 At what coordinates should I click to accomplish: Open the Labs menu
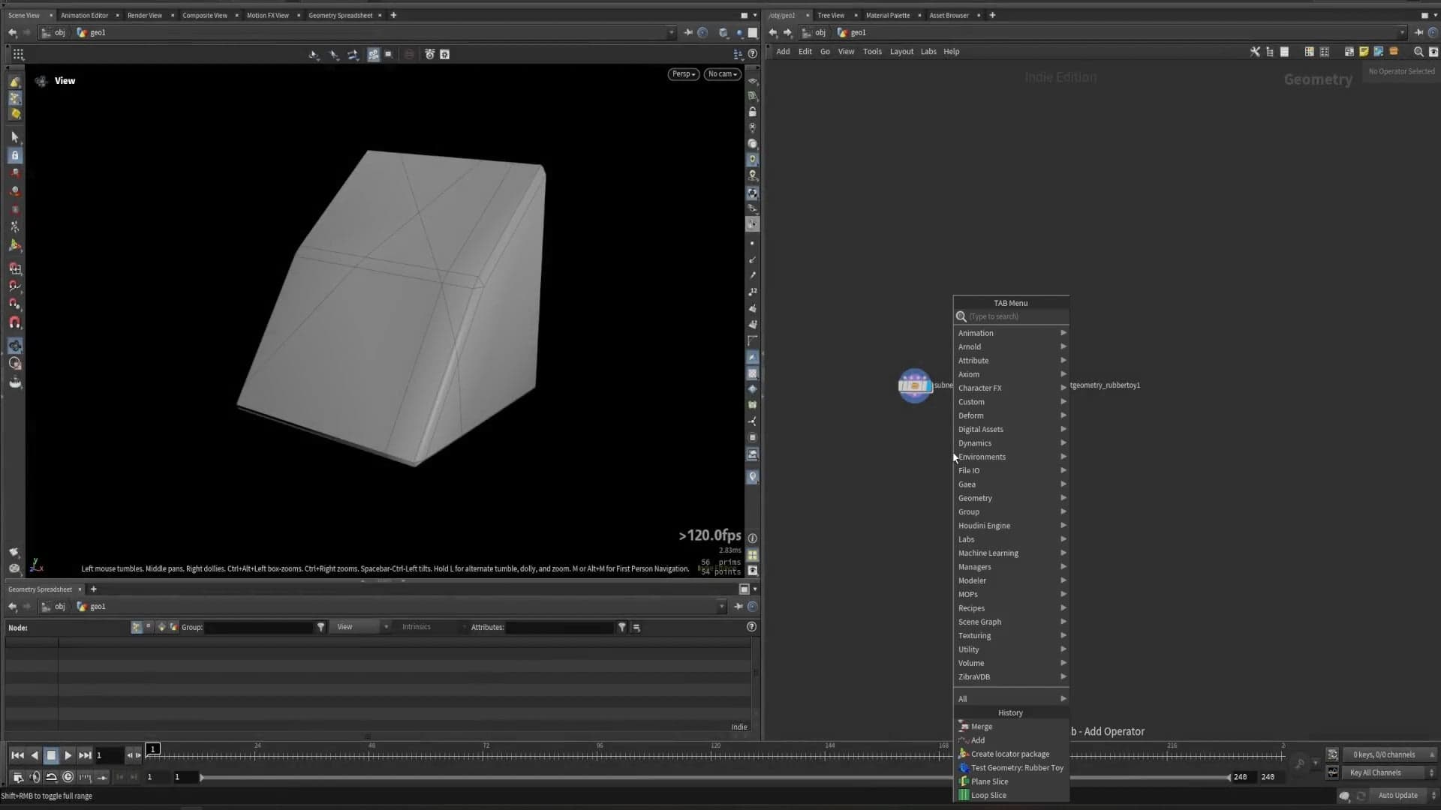click(928, 52)
